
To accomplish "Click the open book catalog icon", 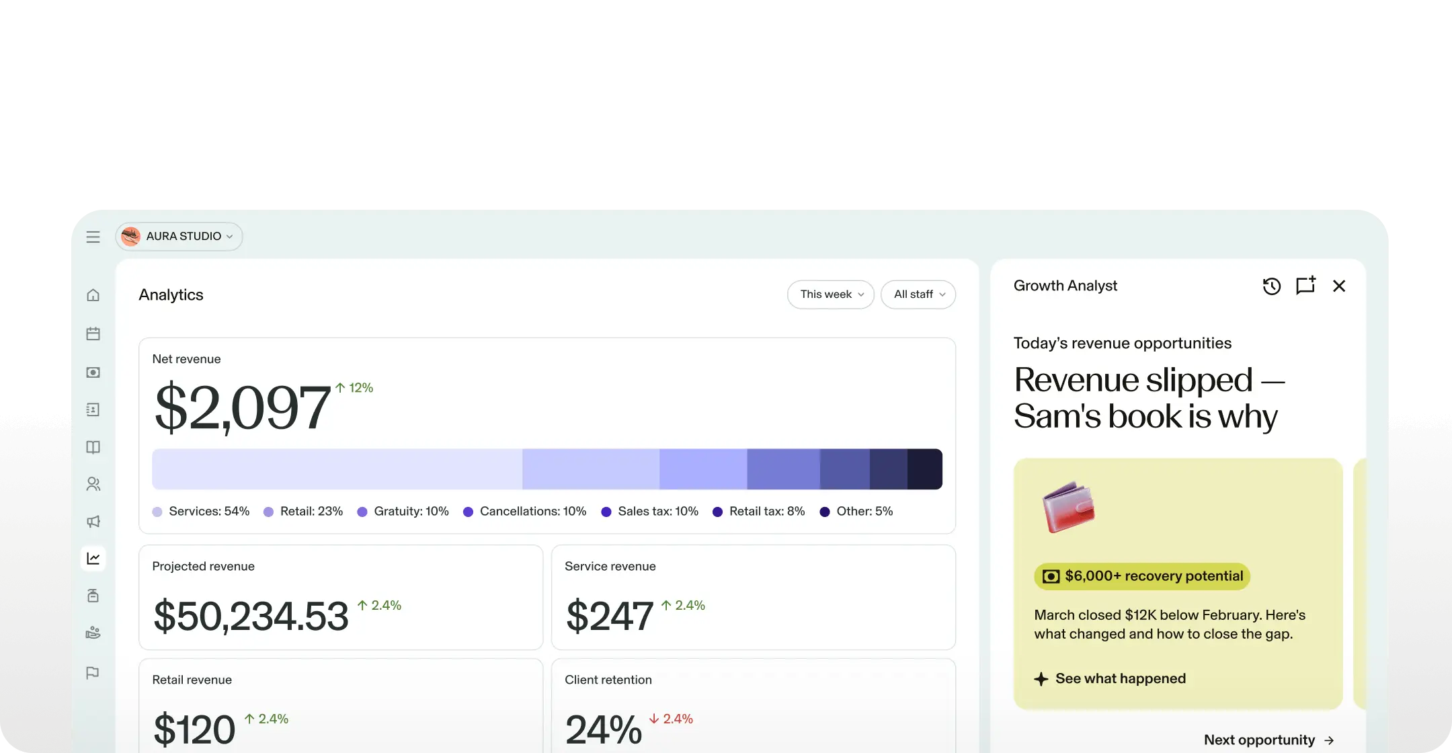I will click(x=93, y=447).
